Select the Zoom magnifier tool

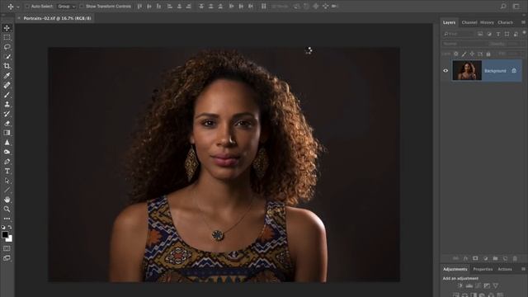click(7, 209)
